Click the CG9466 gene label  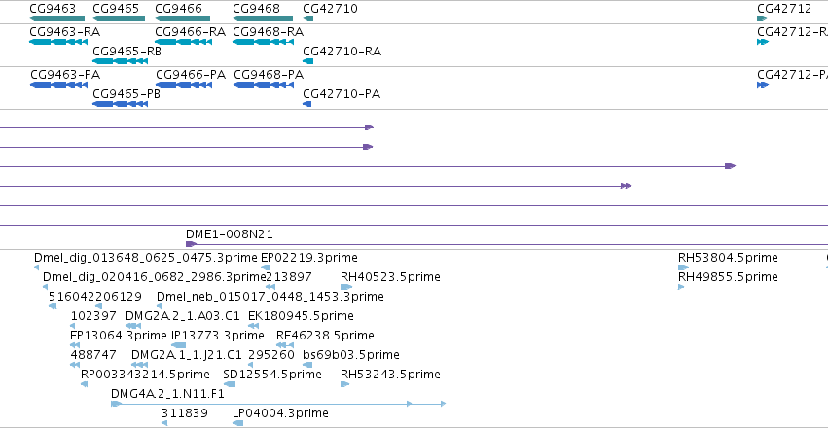(178, 9)
